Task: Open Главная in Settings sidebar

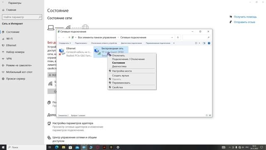Action: coord(11,10)
